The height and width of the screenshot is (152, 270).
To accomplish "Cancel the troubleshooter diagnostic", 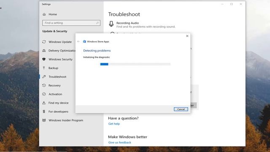I will pyautogui.click(x=181, y=109).
